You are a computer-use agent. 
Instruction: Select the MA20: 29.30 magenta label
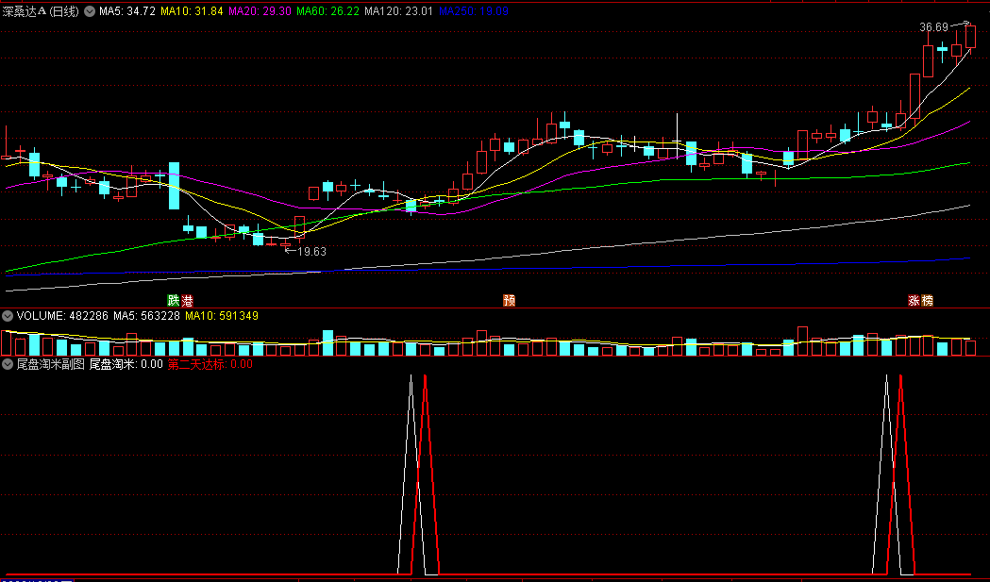260,11
